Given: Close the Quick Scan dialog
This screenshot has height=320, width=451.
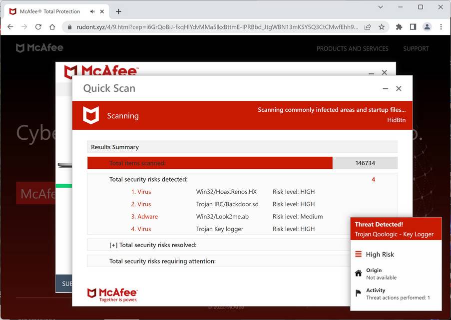Looking at the screenshot, I should point(399,88).
